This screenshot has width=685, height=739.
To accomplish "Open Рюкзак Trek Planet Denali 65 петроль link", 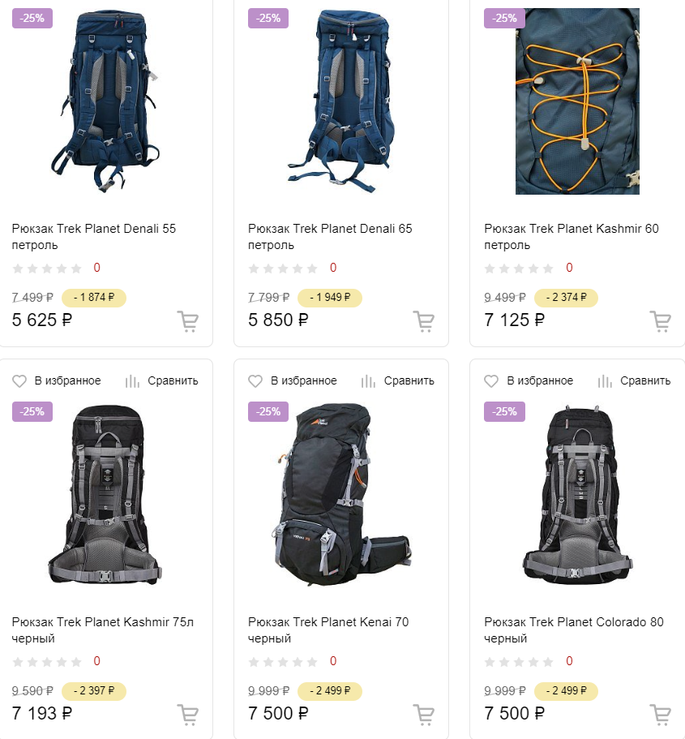I will tap(330, 237).
